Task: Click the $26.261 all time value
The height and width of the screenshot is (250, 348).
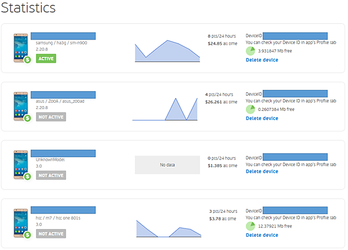Action: [221, 102]
